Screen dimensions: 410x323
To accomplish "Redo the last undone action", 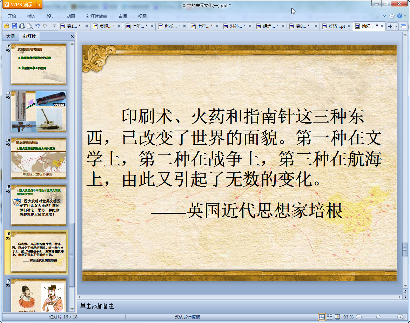I will click(x=46, y=26).
